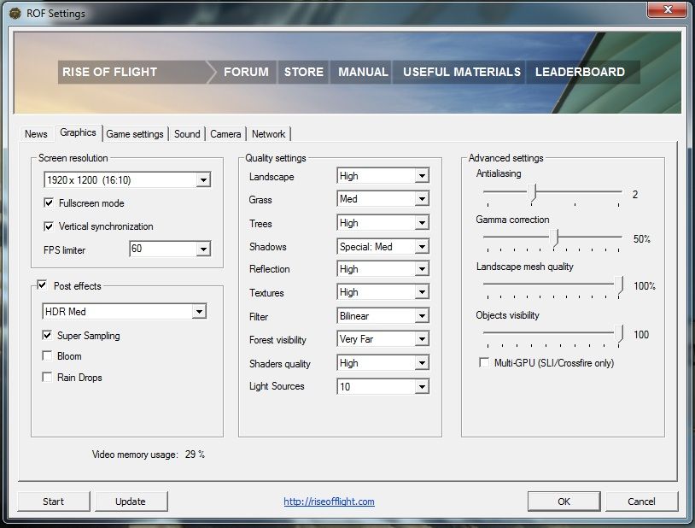Click the 'FPS limiter' label

[64, 250]
